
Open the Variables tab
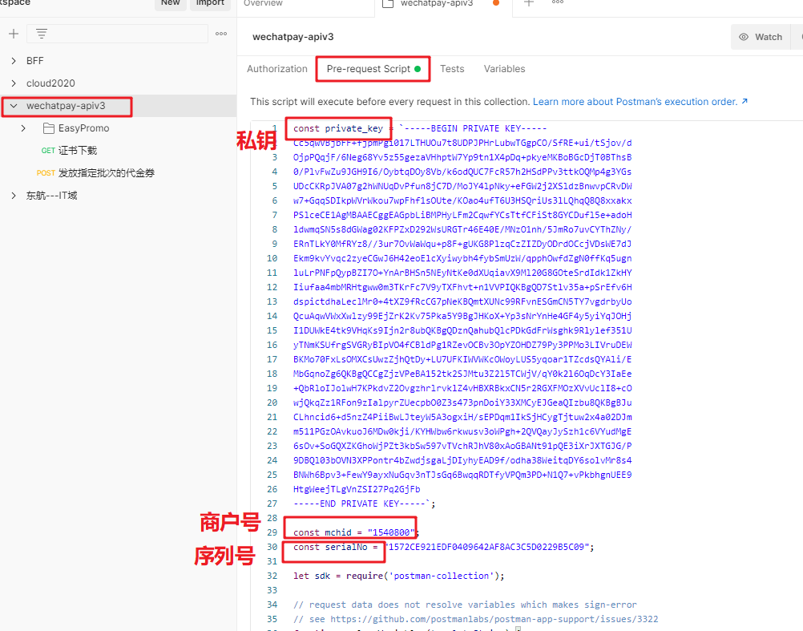[x=504, y=69]
